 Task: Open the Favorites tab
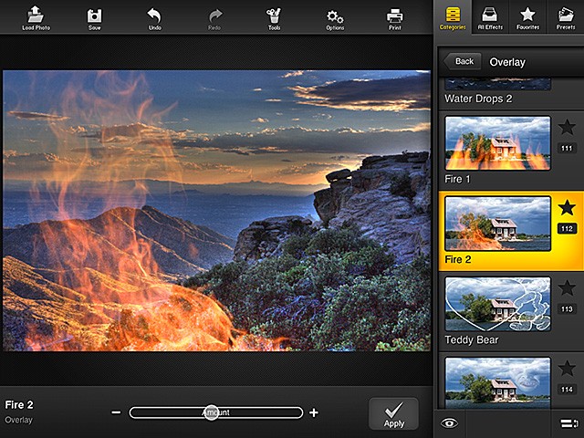[527, 16]
